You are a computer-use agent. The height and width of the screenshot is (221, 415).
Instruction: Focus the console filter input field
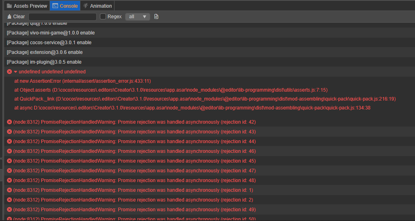pos(63,17)
